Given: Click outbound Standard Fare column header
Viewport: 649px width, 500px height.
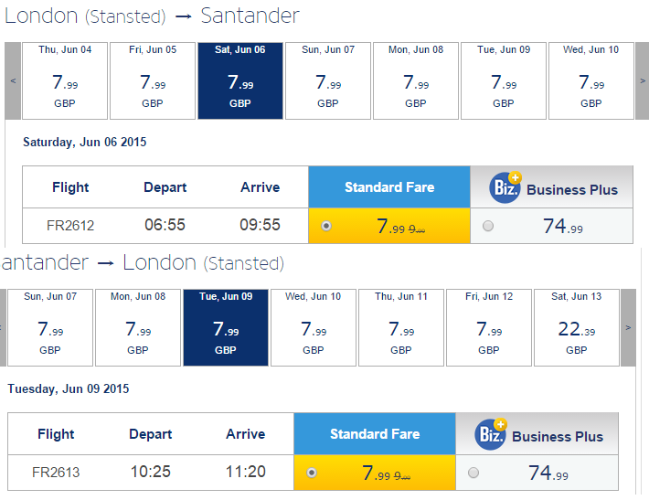Looking at the screenshot, I should tap(389, 187).
